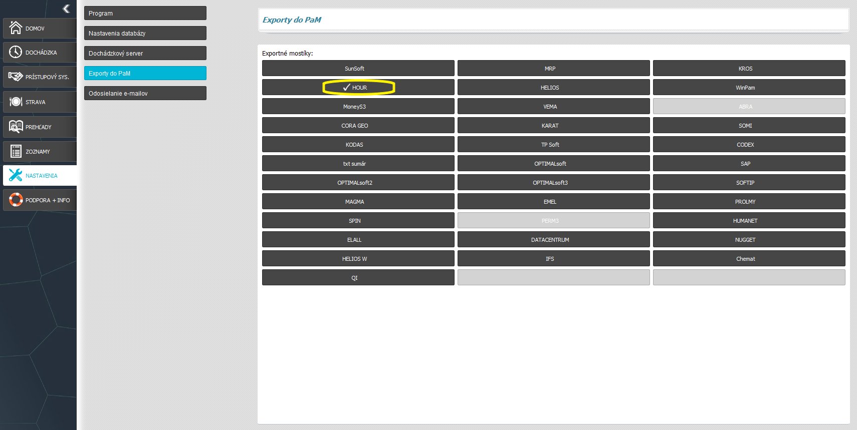Screen dimensions: 857x430
Task: Pick the CODEX export bridge
Action: click(x=749, y=144)
